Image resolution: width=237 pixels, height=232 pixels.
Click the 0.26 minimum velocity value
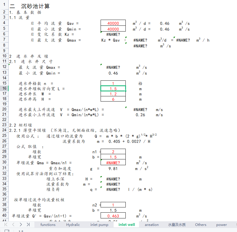point(140,115)
